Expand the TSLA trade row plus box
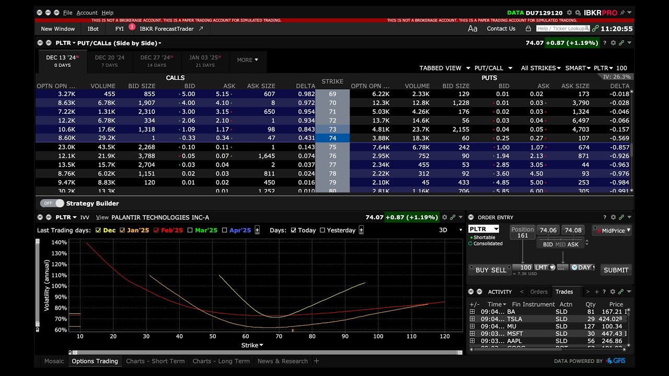Screen dimensions: 669x376 pos(472,319)
